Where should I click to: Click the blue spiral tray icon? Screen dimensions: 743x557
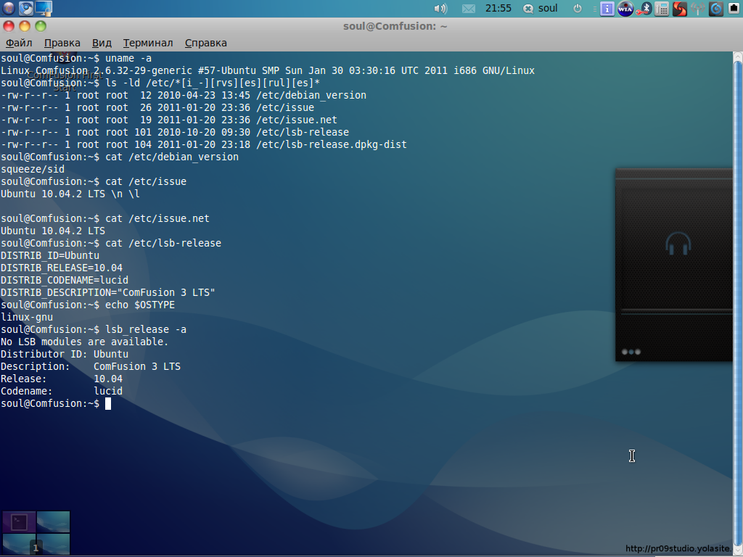(x=716, y=9)
